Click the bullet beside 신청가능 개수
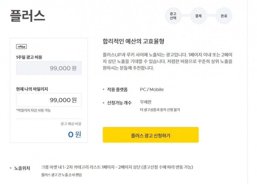257x184 pixels. (103, 103)
